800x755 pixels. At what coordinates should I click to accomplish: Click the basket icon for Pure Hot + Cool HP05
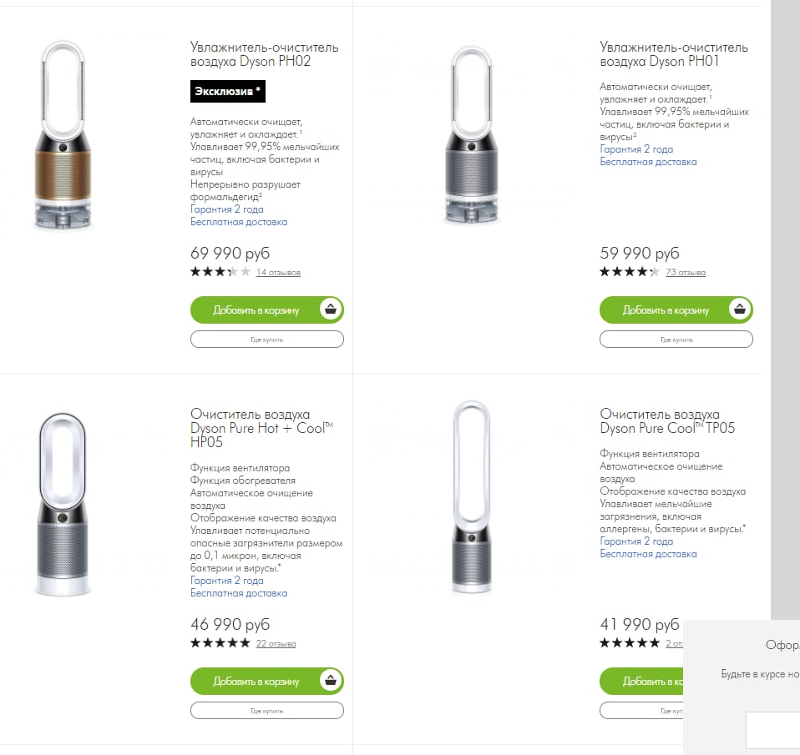[331, 681]
